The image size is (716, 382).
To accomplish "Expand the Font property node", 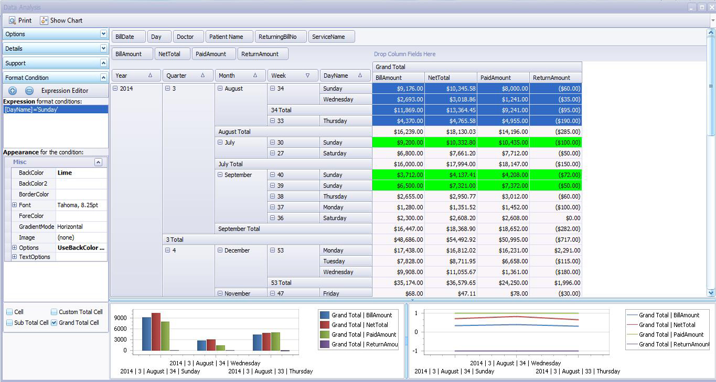I will [15, 205].
